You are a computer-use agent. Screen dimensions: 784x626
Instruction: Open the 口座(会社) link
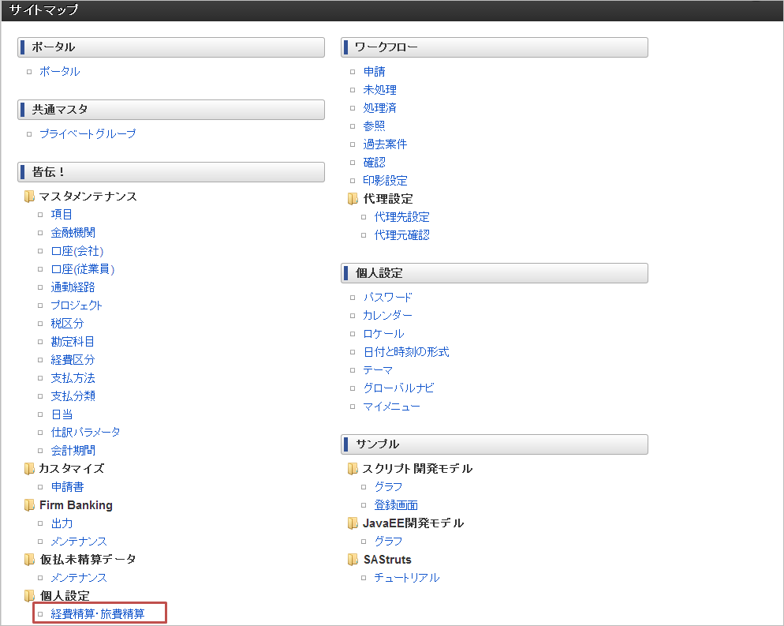click(77, 251)
